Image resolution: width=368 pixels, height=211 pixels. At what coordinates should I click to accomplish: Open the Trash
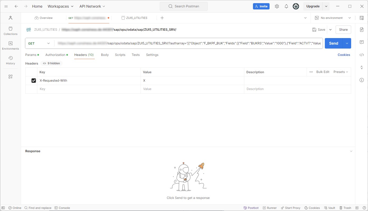[345, 208]
